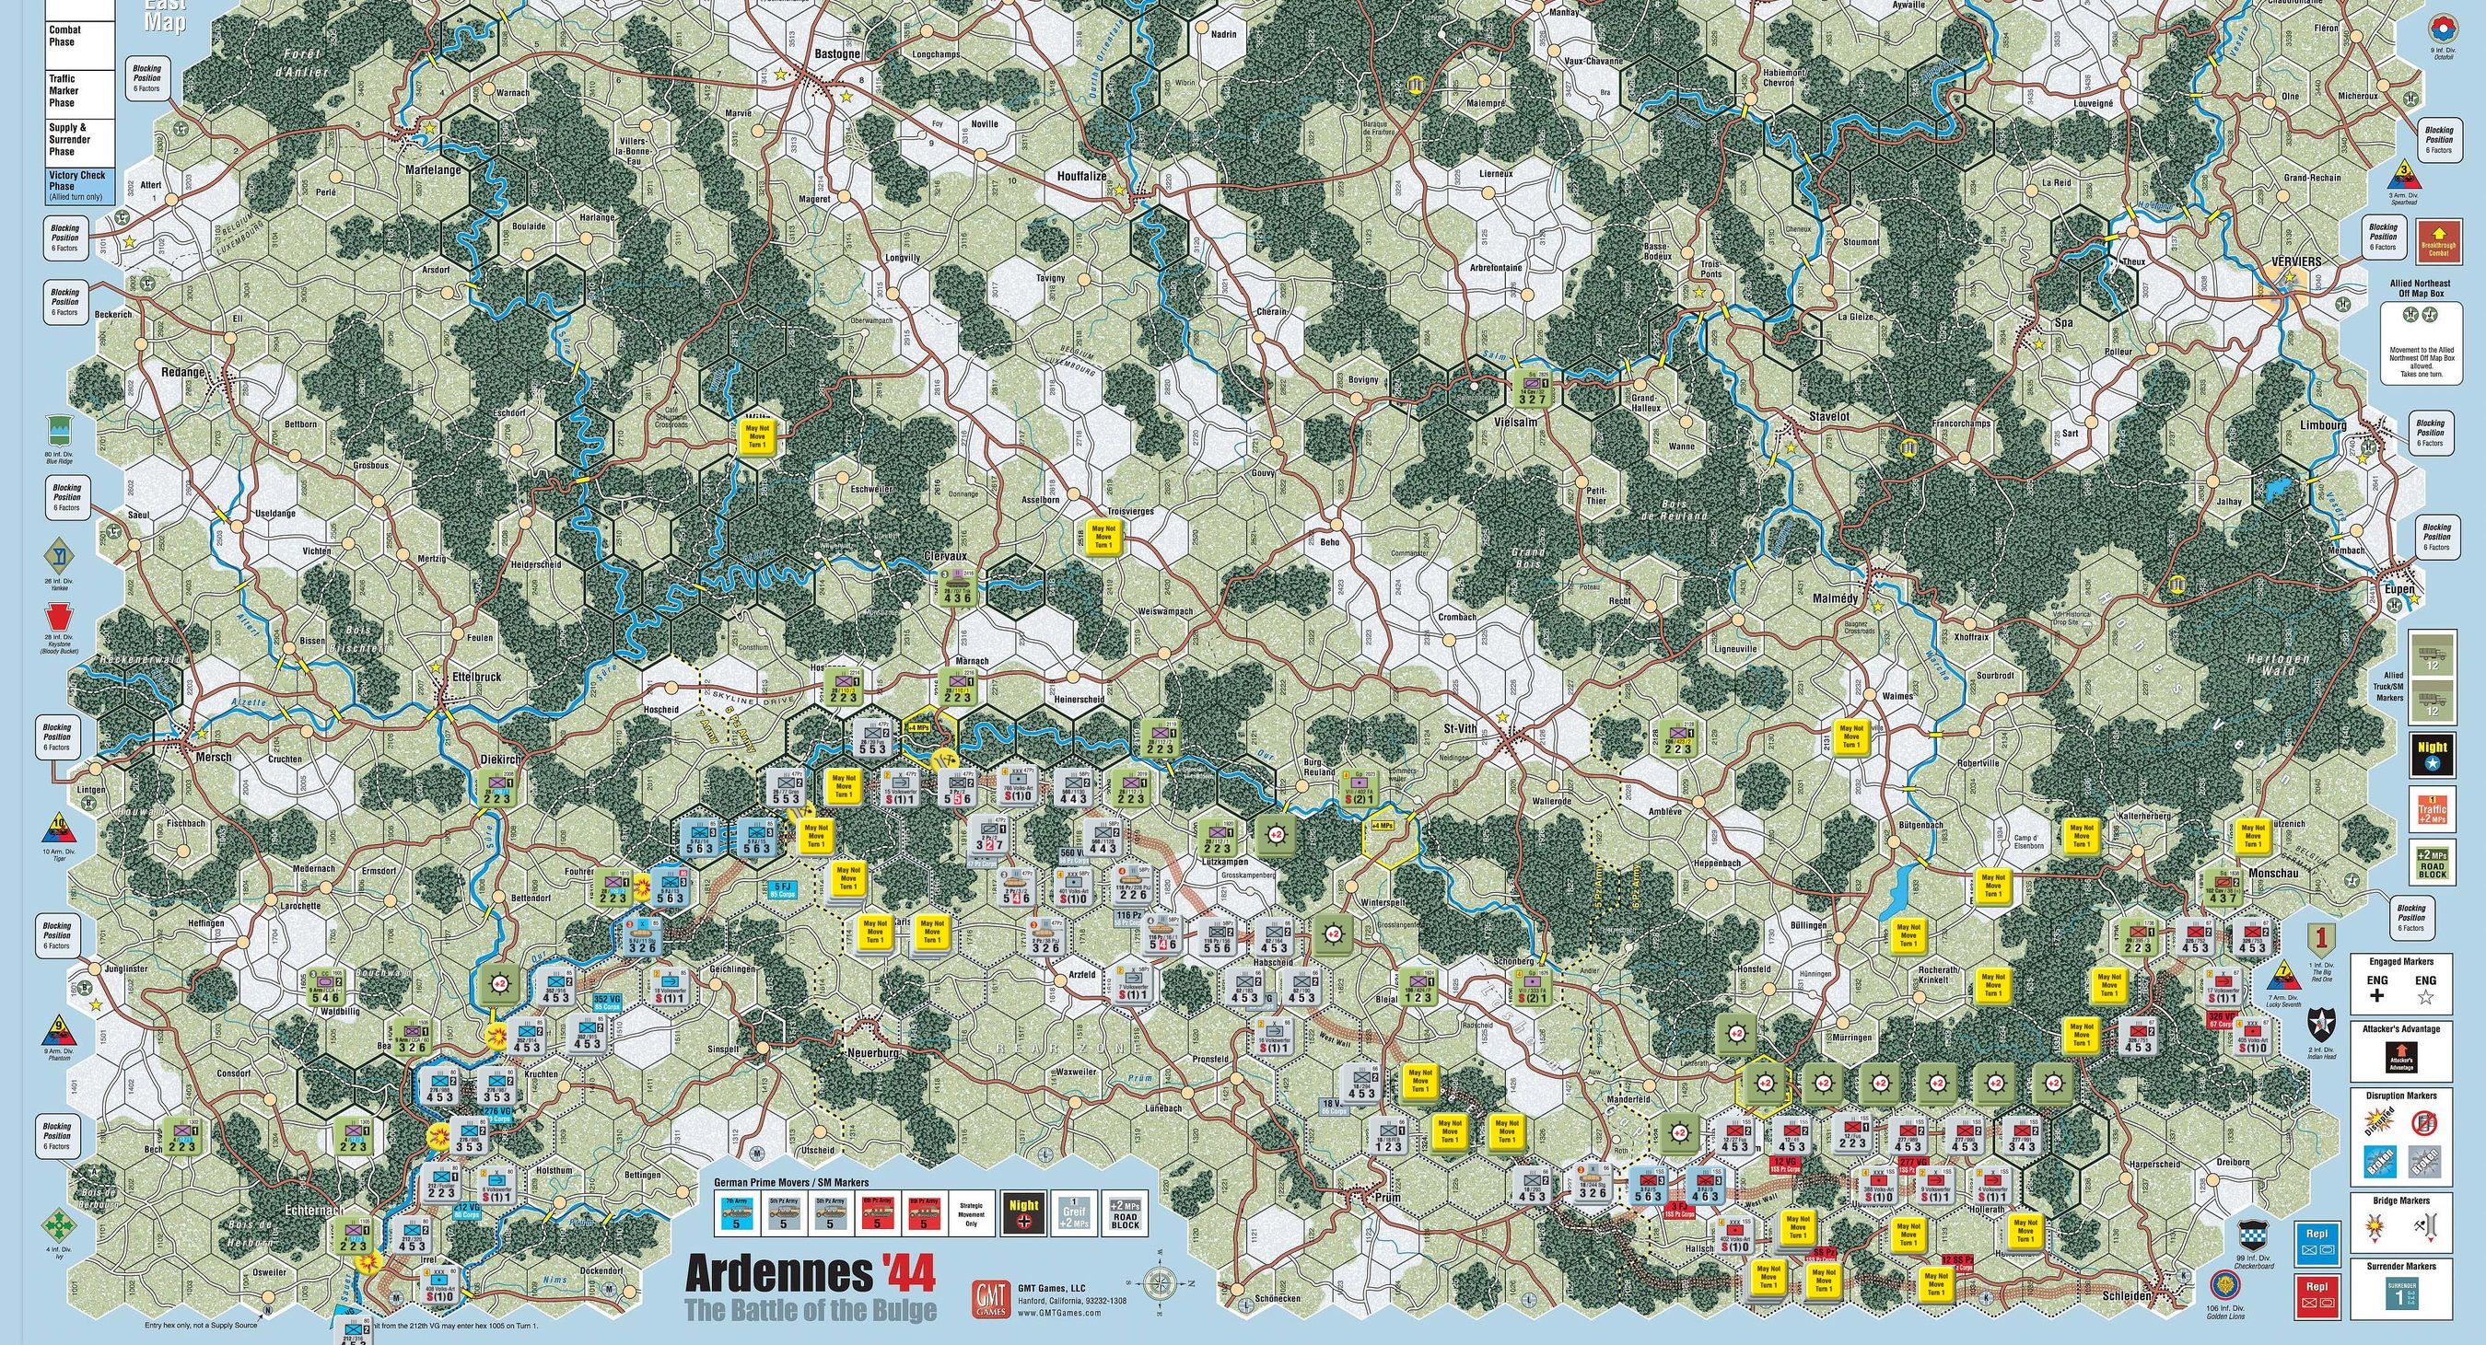Select the 4-3-7 cavalry unit near Monschau
This screenshot has height=1345, width=2486.
(x=2223, y=888)
